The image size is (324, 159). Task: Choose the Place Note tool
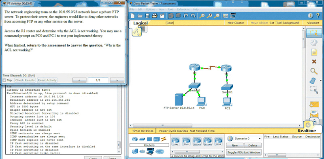(314, 52)
